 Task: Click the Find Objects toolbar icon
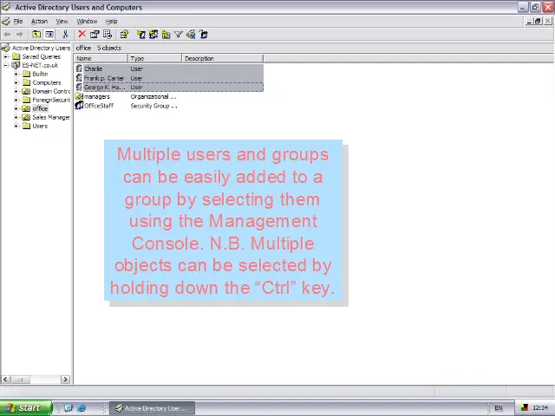tap(191, 35)
